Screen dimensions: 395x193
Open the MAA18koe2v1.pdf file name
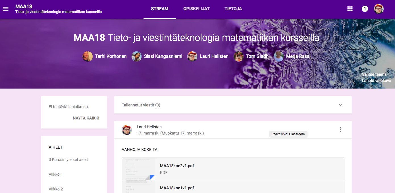(x=177, y=166)
